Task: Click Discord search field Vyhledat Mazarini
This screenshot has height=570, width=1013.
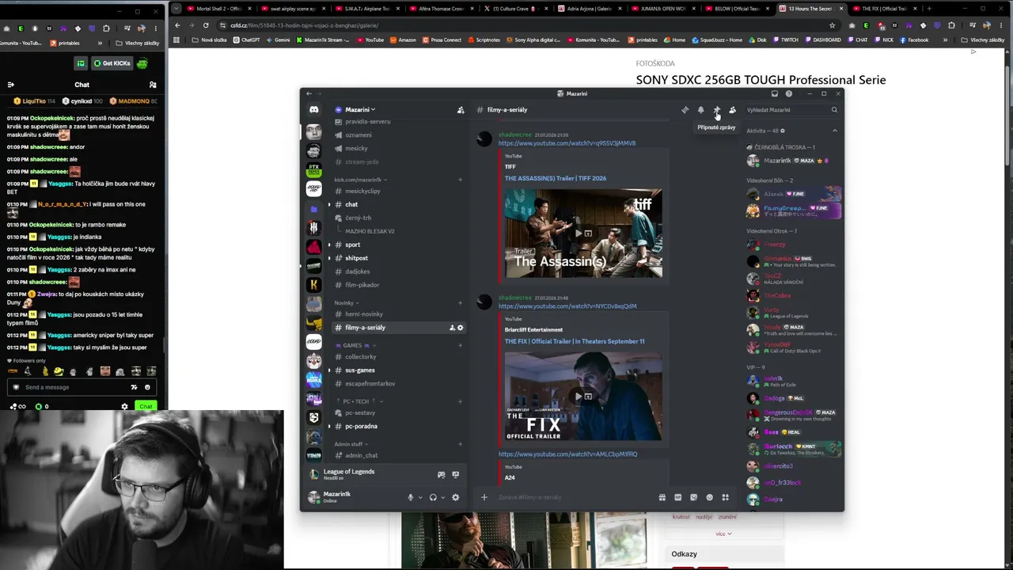Action: [x=791, y=110]
